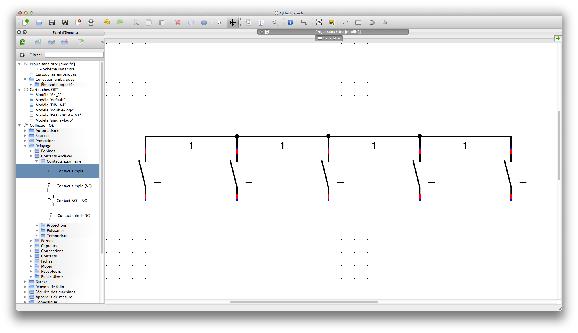Clear the filter with X button
Image resolution: width=578 pixels, height=333 pixels.
click(22, 55)
